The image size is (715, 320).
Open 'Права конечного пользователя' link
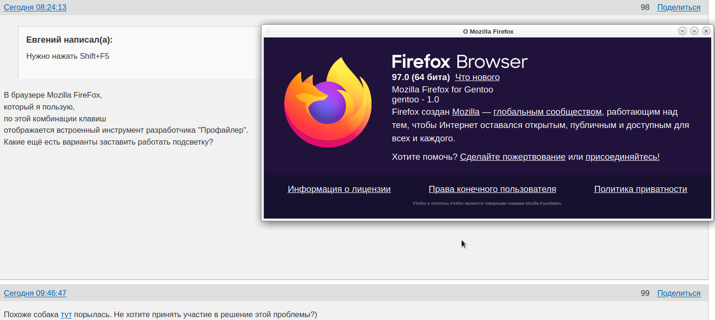coord(492,189)
